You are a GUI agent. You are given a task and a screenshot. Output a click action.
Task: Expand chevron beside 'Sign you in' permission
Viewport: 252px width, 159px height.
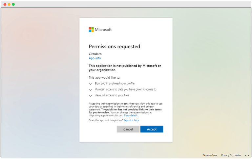click(x=91, y=84)
